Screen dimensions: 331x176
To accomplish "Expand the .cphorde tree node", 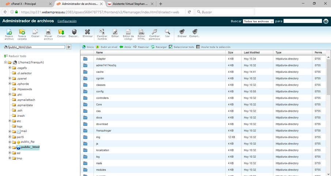I will tap(10, 84).
